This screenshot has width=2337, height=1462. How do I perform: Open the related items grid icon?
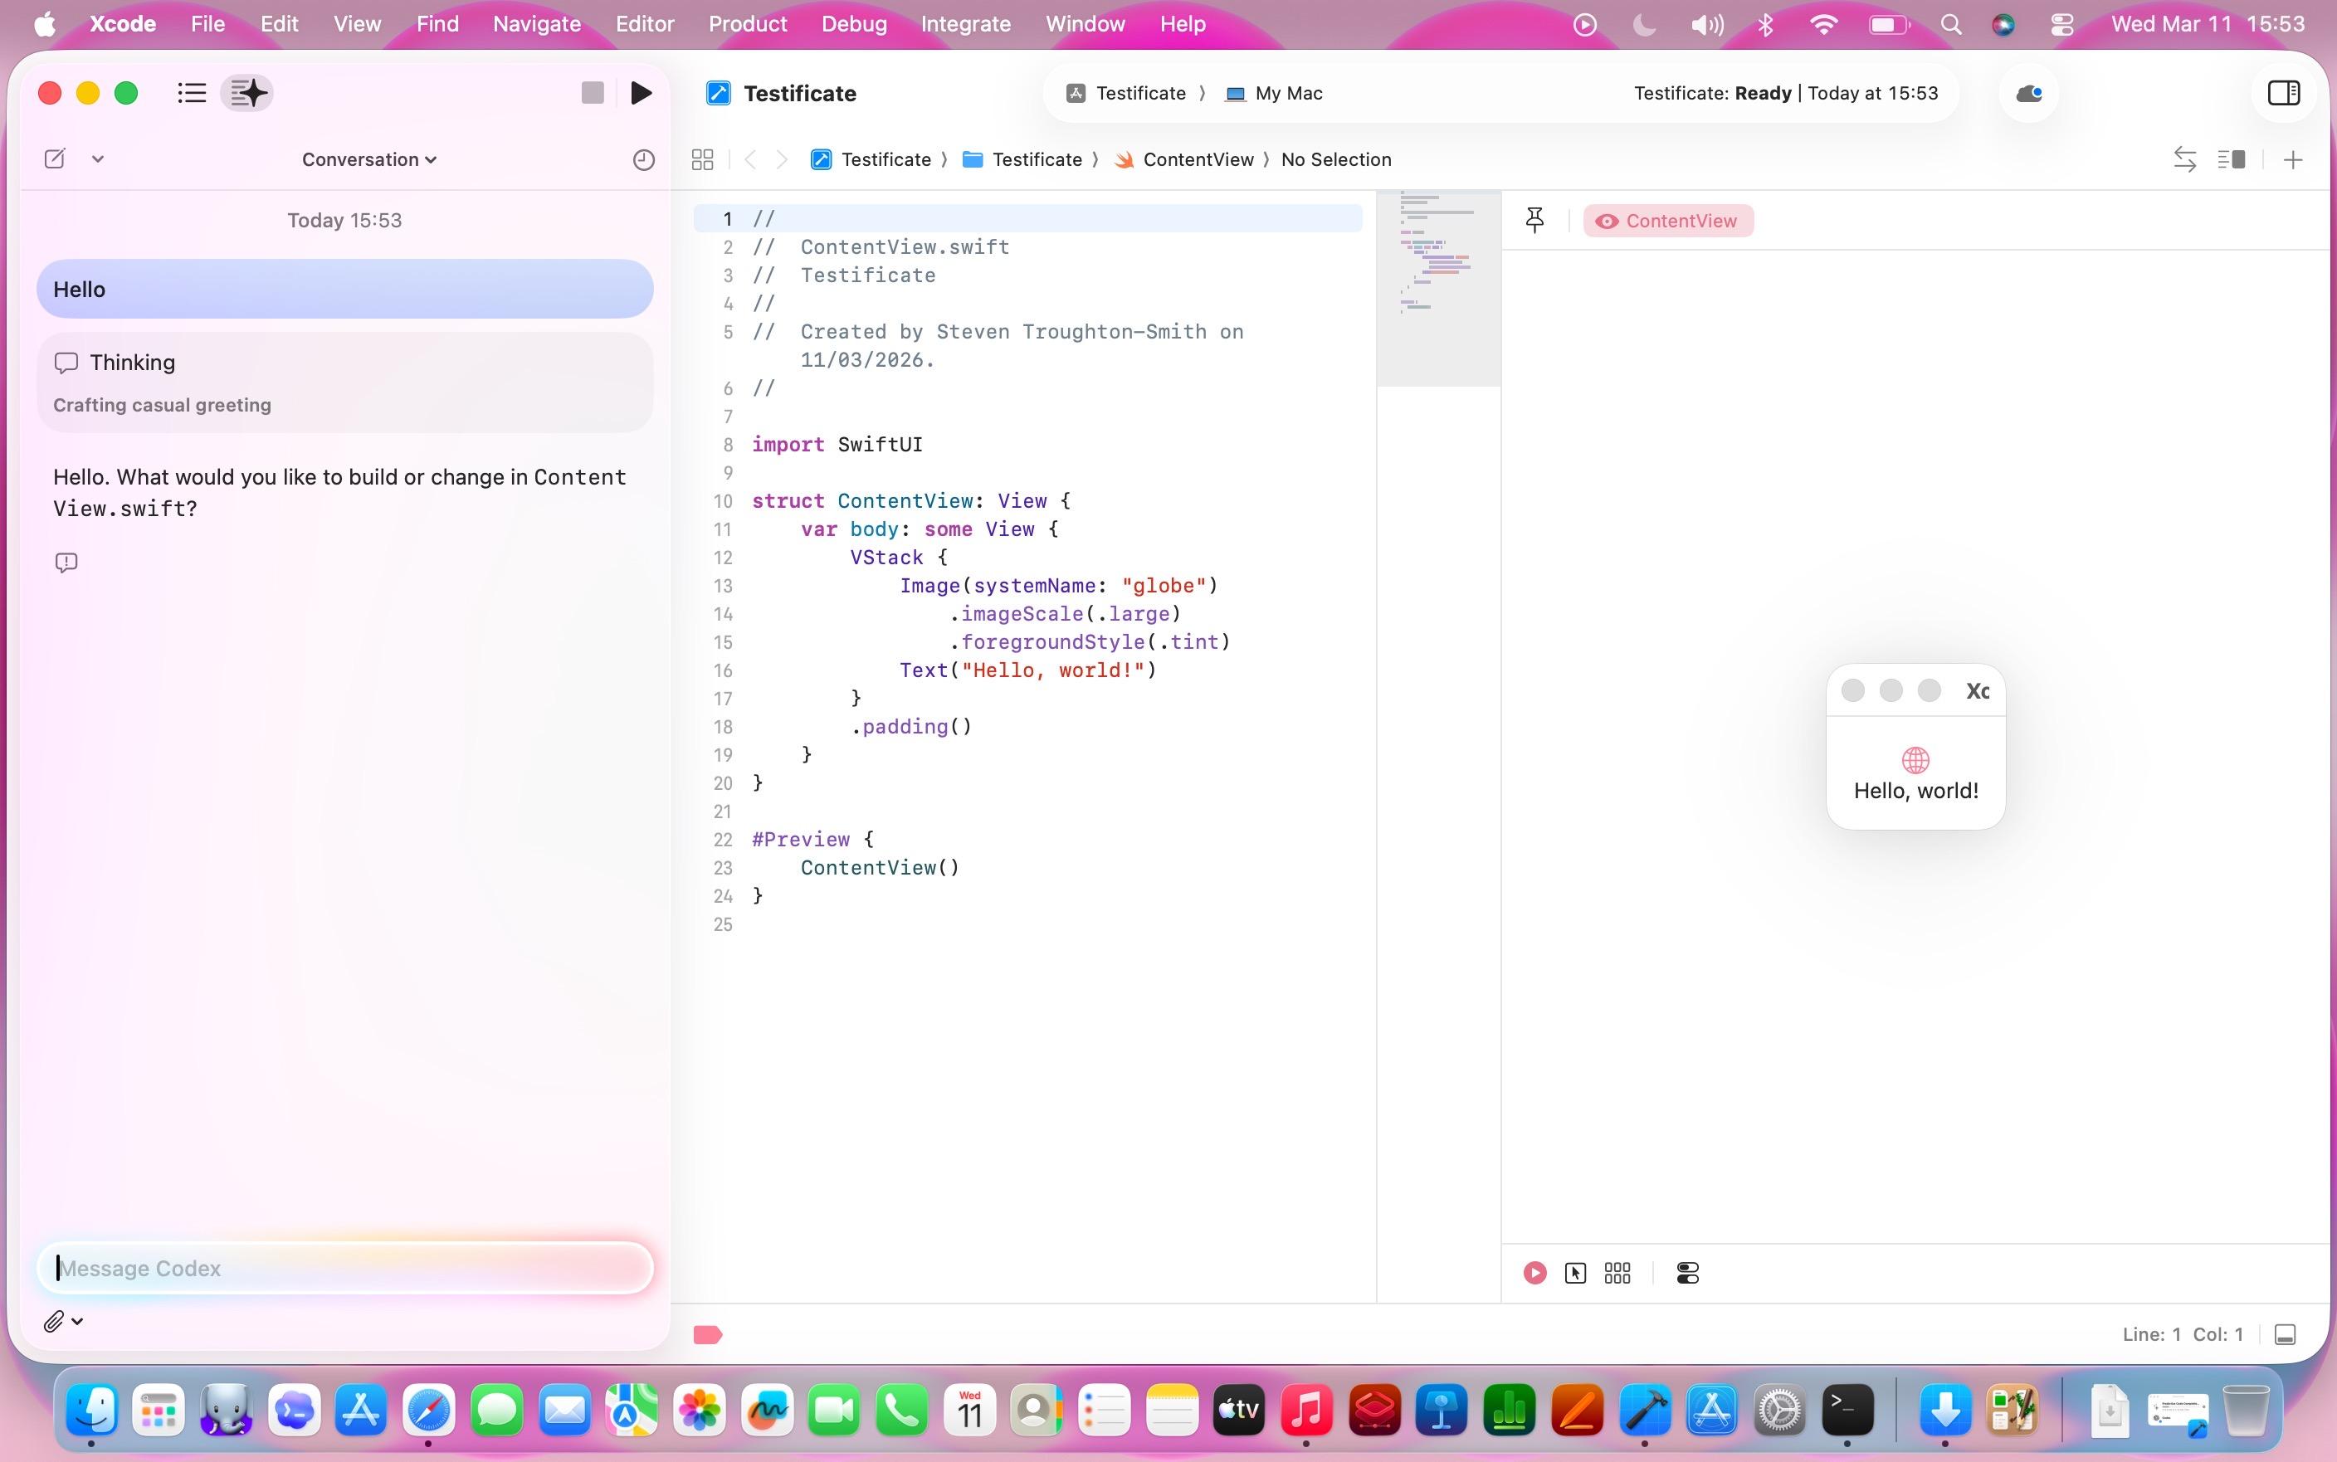[703, 159]
